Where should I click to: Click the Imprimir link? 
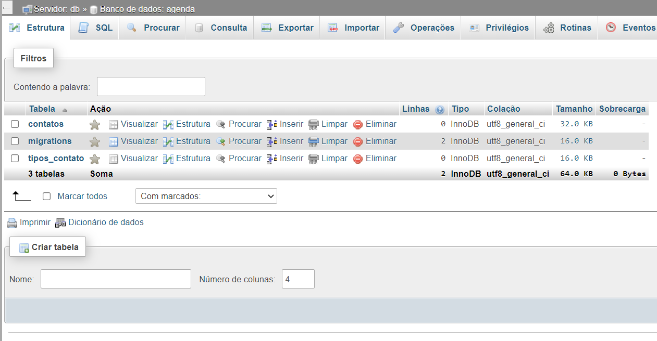(35, 222)
